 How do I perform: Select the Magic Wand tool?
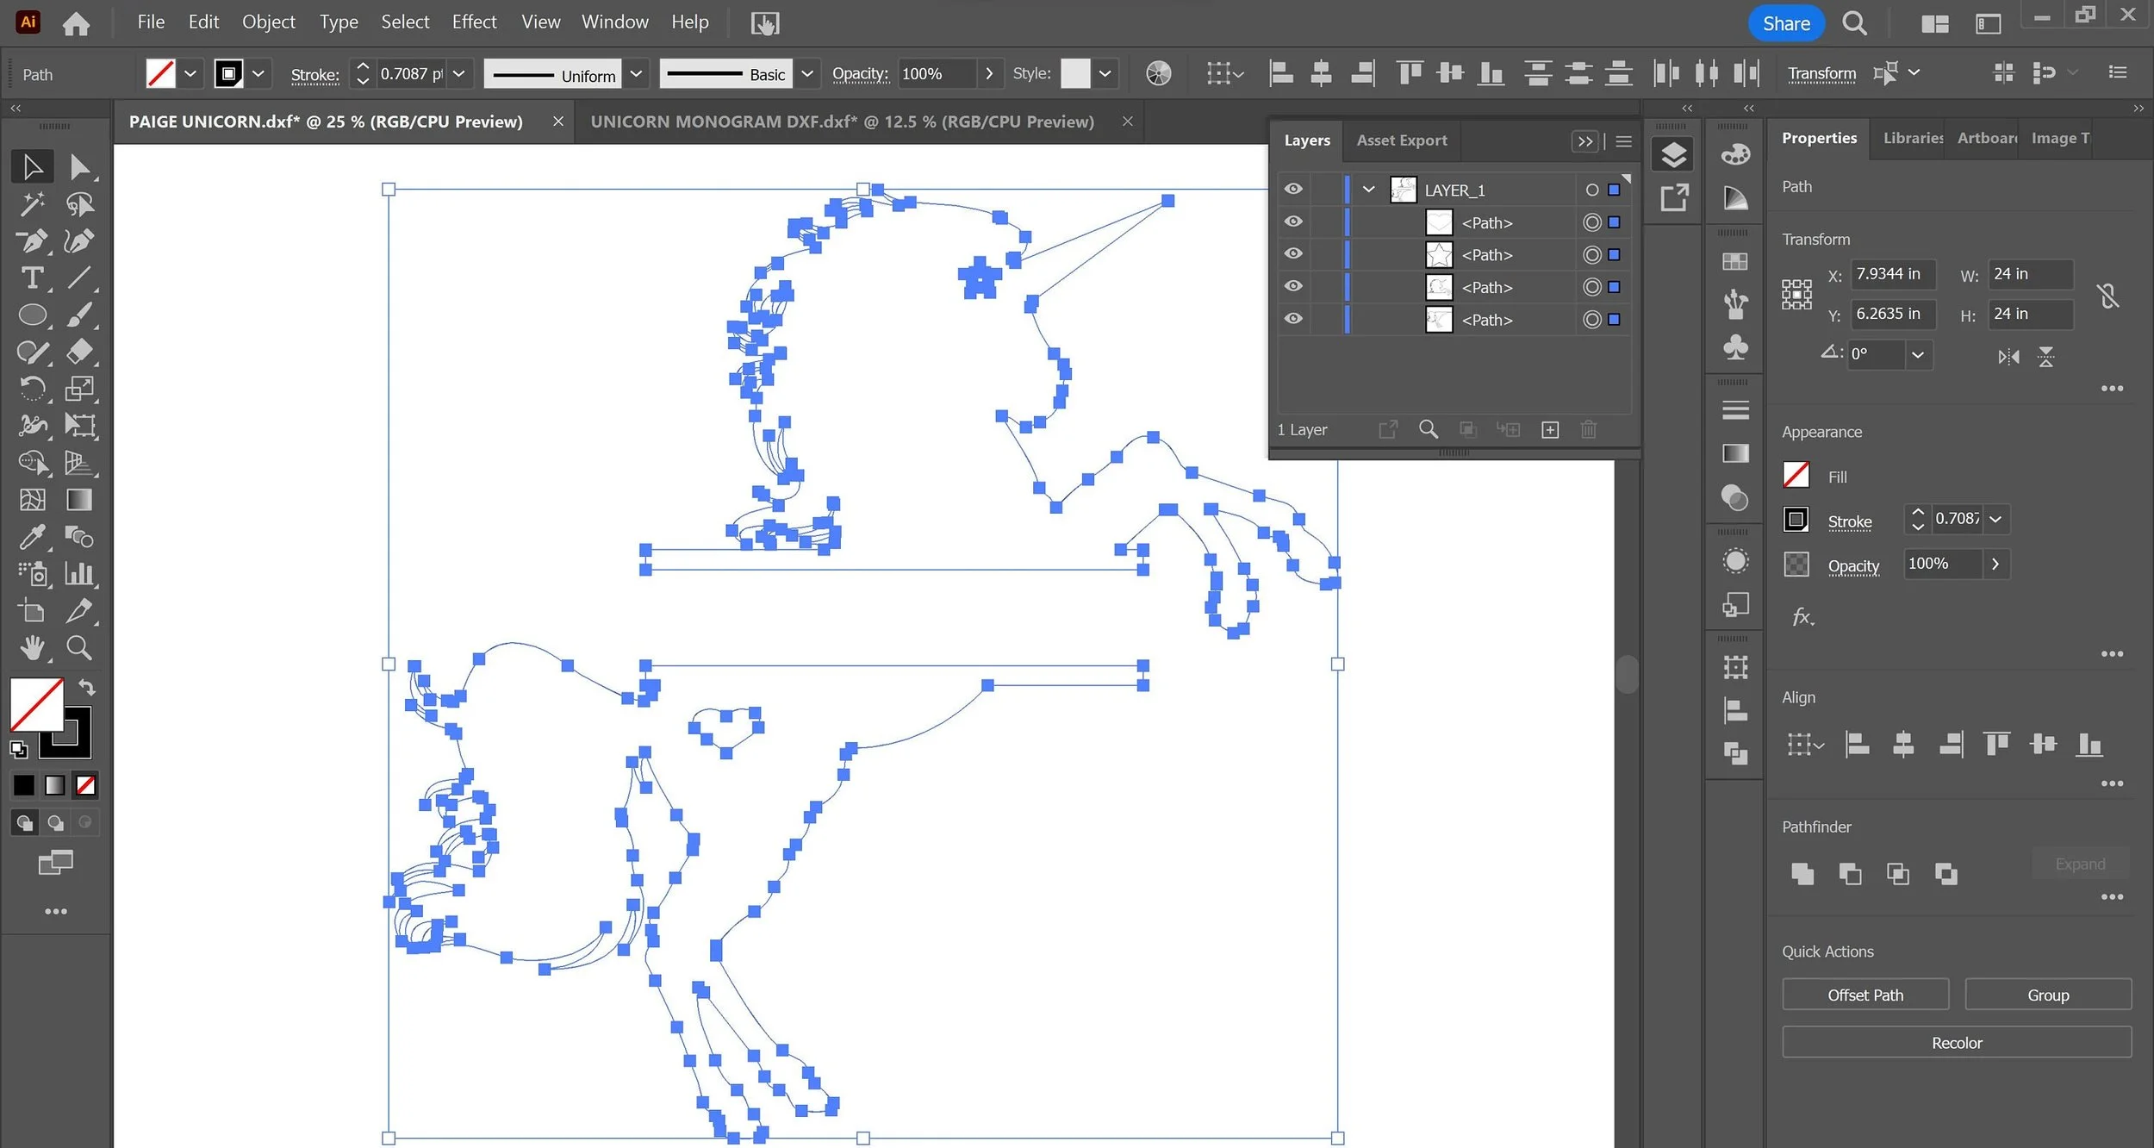[33, 204]
